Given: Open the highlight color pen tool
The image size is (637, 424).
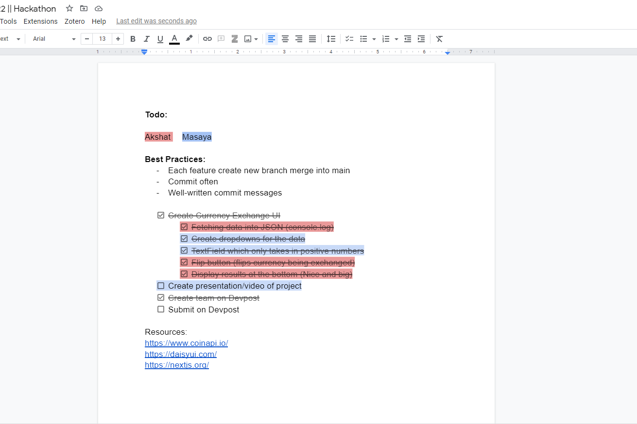Looking at the screenshot, I should [189, 38].
